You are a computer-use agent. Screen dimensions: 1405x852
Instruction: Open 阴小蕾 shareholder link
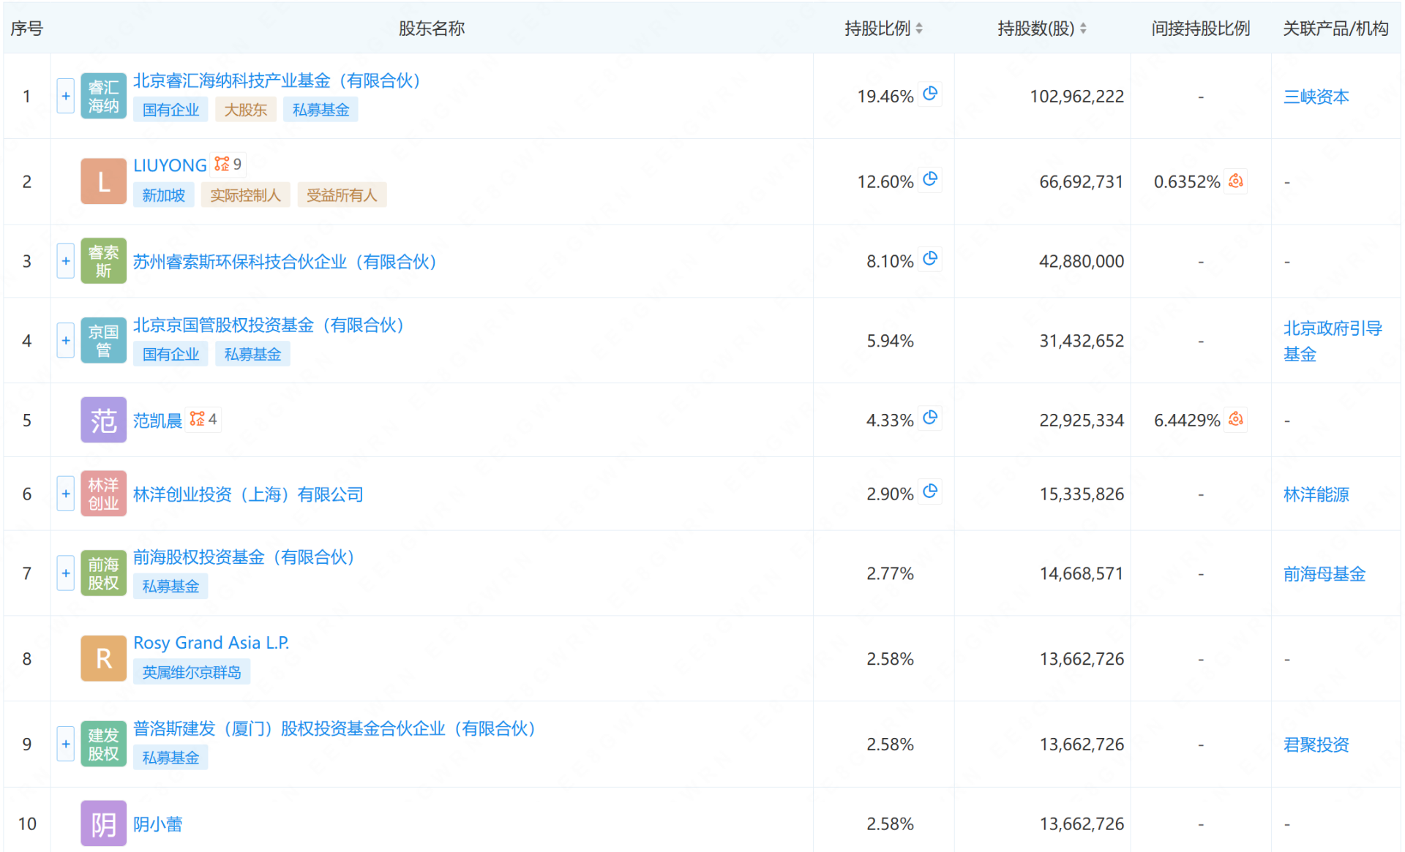(x=157, y=824)
